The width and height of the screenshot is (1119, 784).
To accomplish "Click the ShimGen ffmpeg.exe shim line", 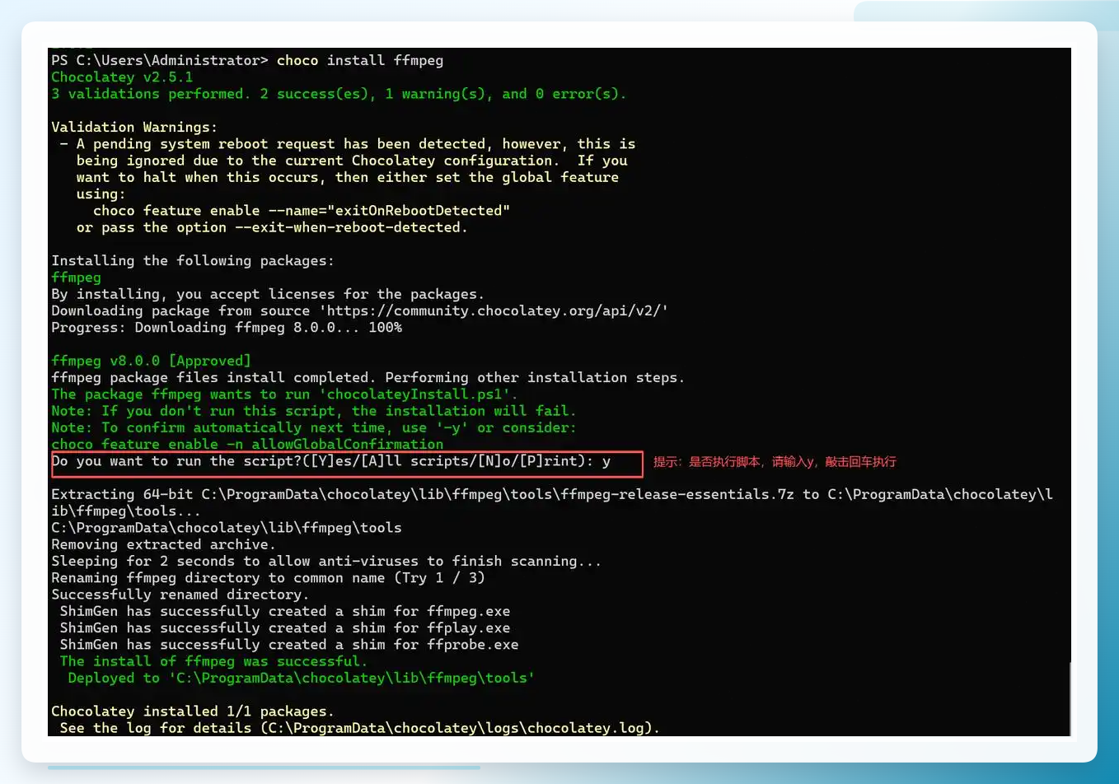I will pos(285,611).
